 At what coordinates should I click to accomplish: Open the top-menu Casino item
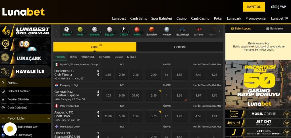(182, 18)
